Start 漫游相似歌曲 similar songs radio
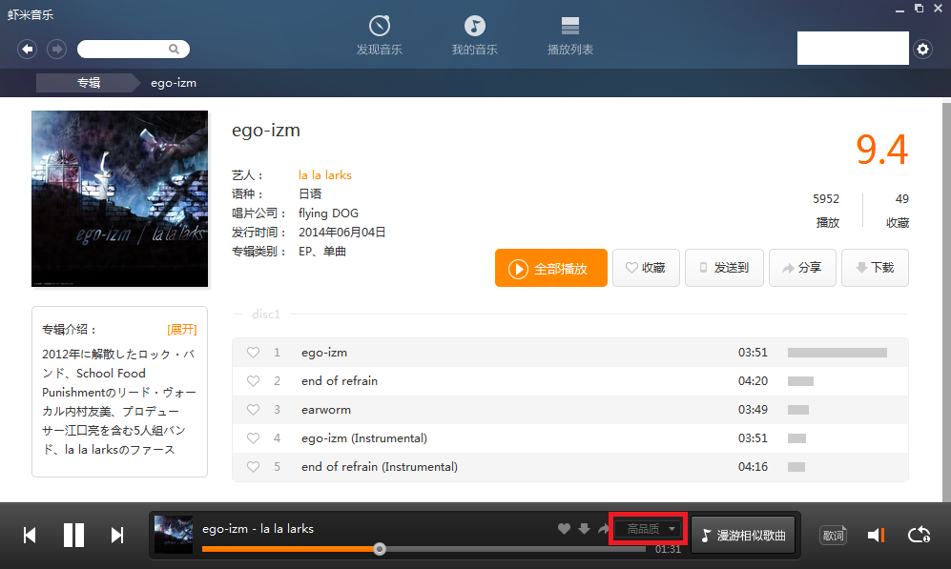This screenshot has height=569, width=951. (743, 535)
